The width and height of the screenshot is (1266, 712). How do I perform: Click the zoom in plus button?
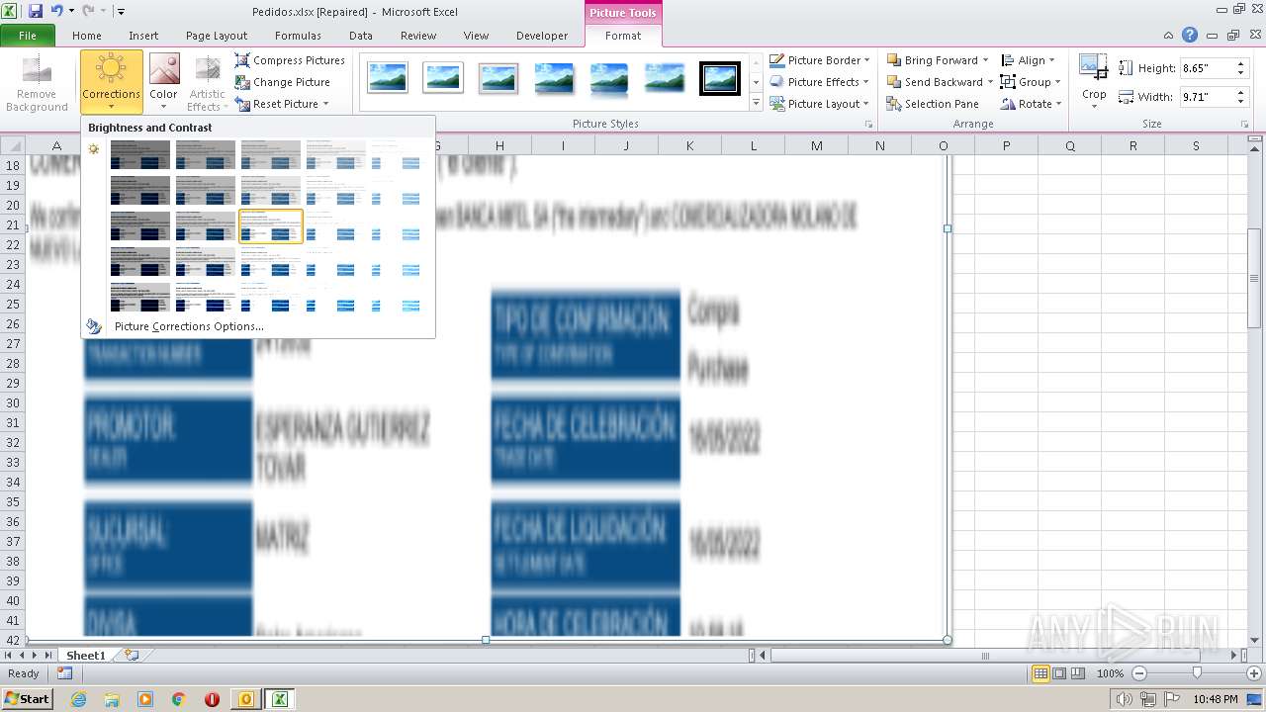point(1254,673)
